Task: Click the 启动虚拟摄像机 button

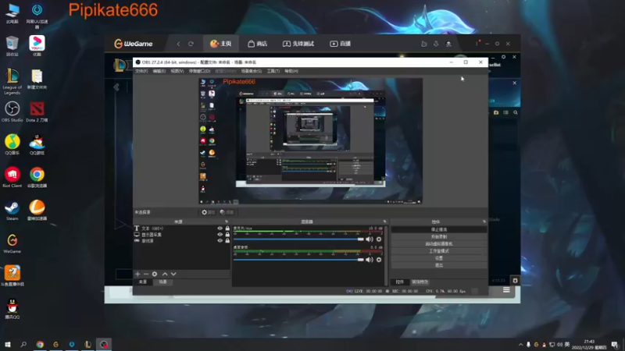Action: (x=439, y=244)
